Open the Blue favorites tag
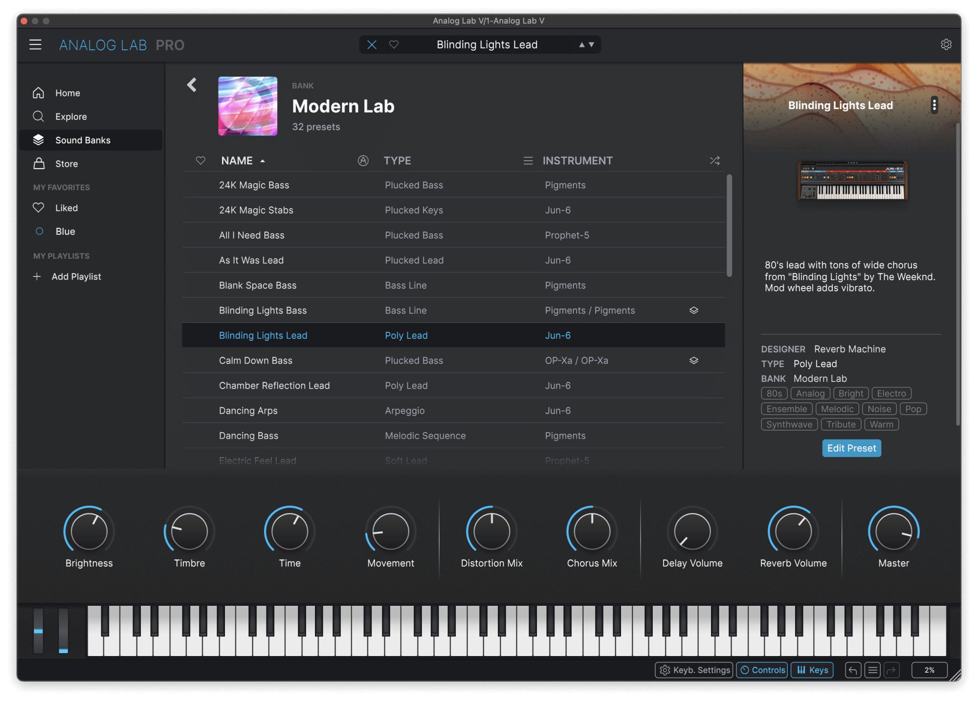Image resolution: width=978 pixels, height=701 pixels. point(90,231)
